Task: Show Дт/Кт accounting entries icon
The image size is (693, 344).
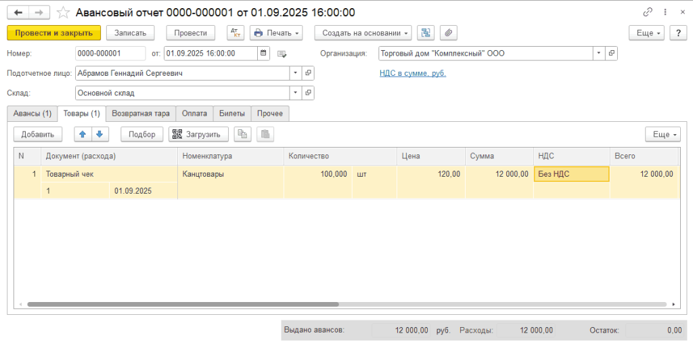Action: pyautogui.click(x=236, y=33)
